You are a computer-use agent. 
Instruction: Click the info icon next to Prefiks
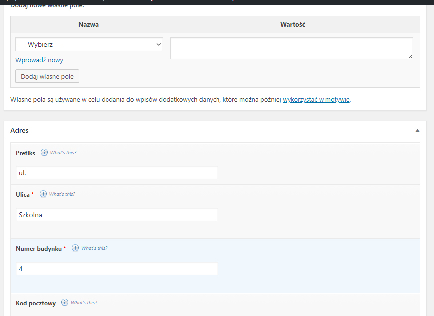coord(44,152)
